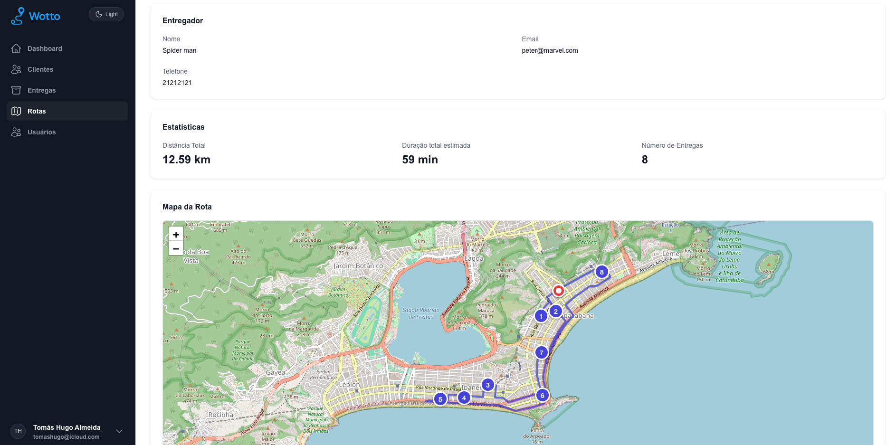Click the Usuários people icon
Screen dimensions: 896x445
(x=16, y=132)
